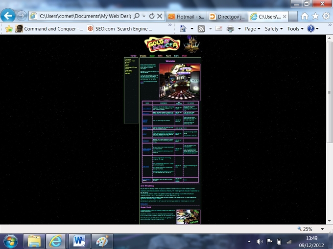This screenshot has width=333, height=249.
Task: Switch to the Directgov tab
Action: point(227,17)
